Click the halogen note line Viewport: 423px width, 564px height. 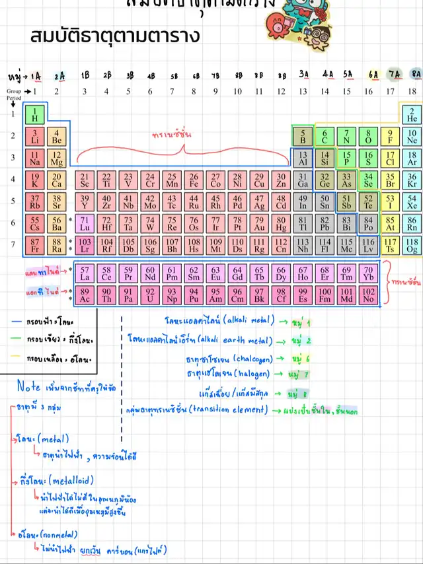pyautogui.click(x=228, y=374)
